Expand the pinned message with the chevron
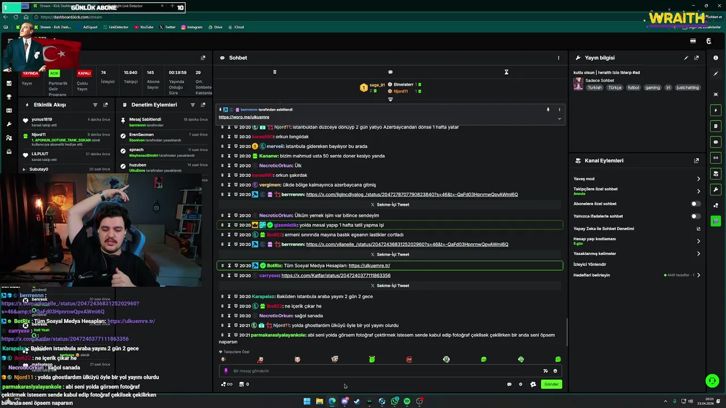 coord(559,118)
